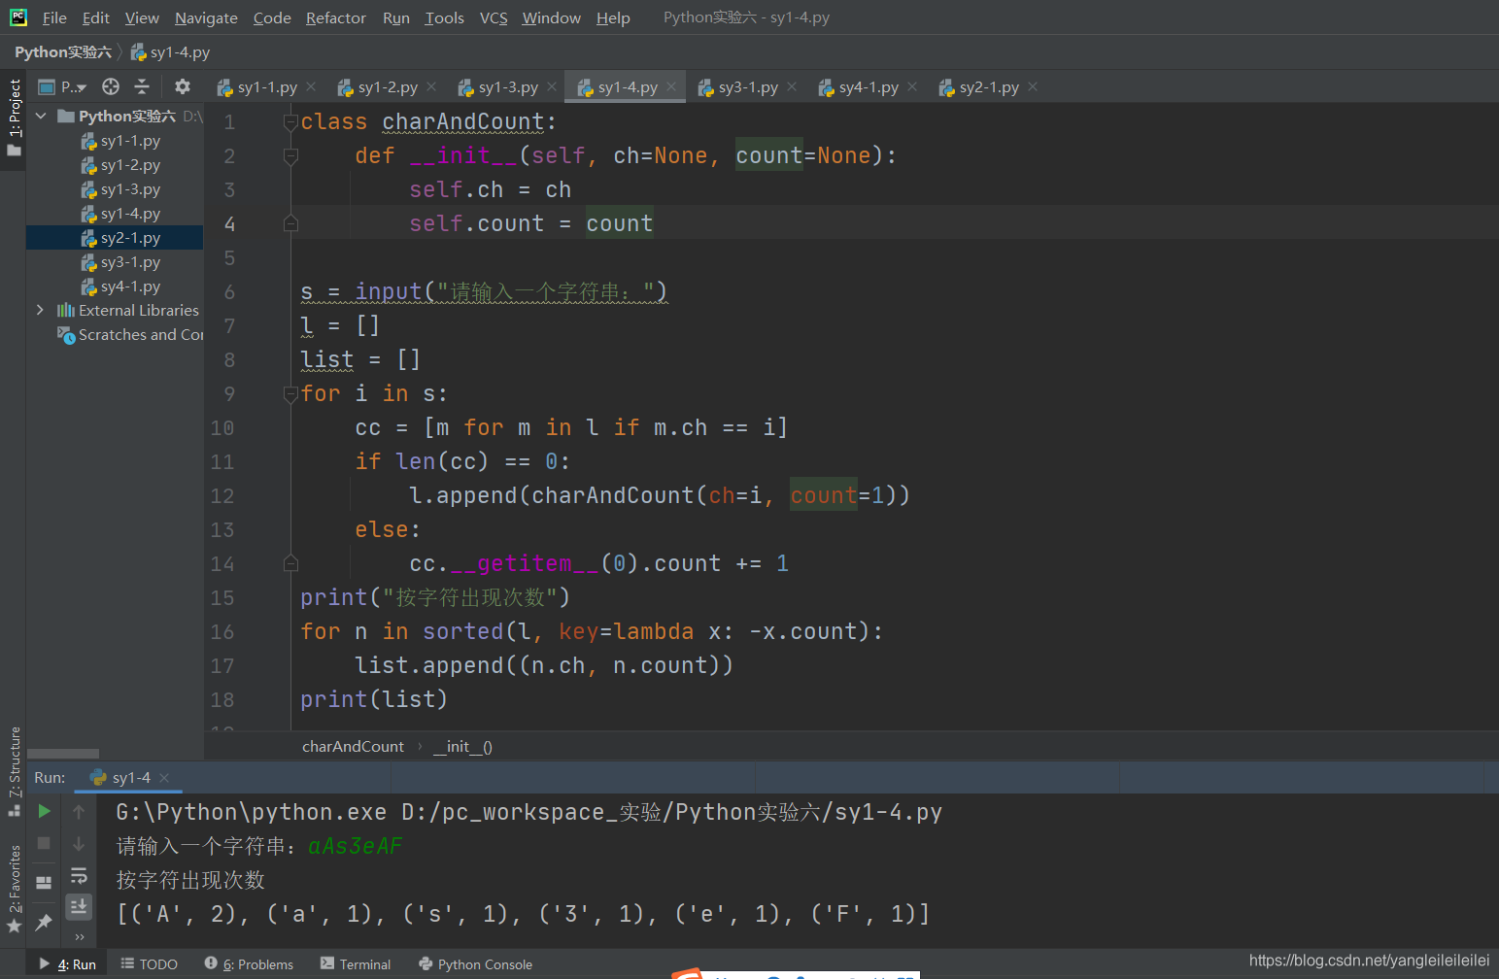Toggle the 2: Favorites tool window
Viewport: 1499px width, 979px height.
[14, 889]
